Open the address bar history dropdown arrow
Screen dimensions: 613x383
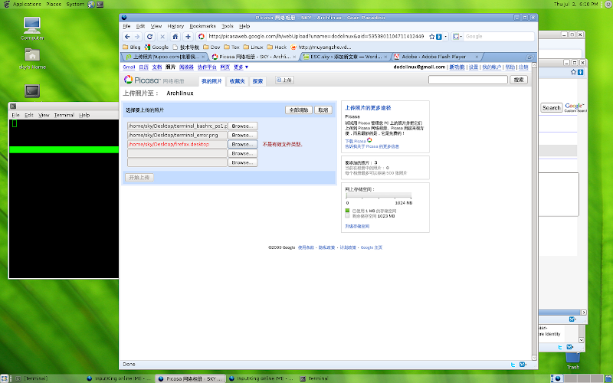click(446, 36)
